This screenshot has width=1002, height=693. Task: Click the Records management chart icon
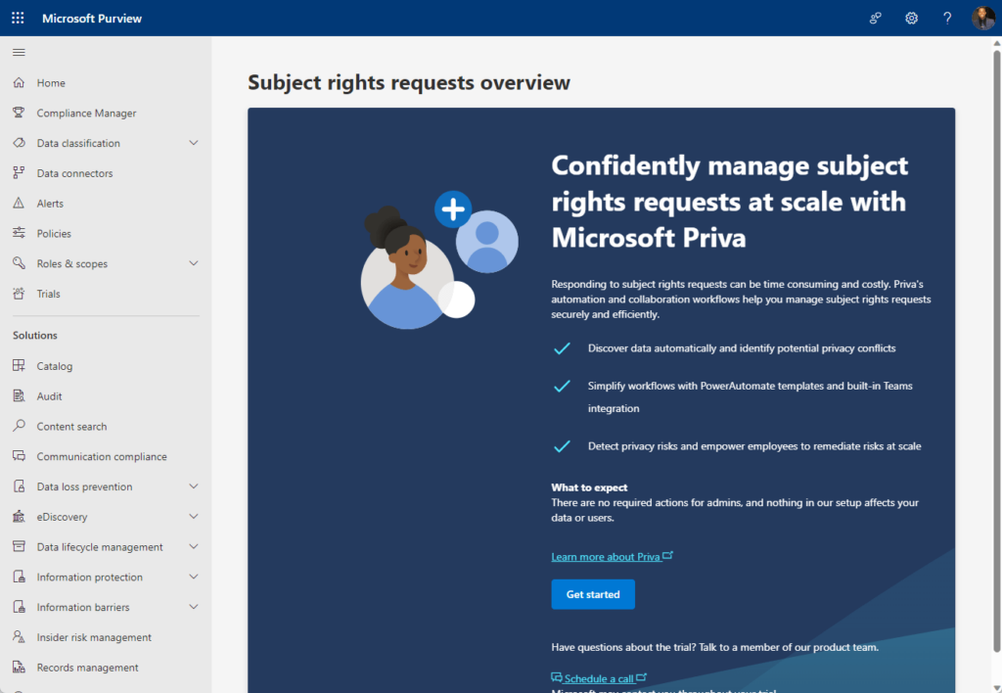click(x=20, y=667)
